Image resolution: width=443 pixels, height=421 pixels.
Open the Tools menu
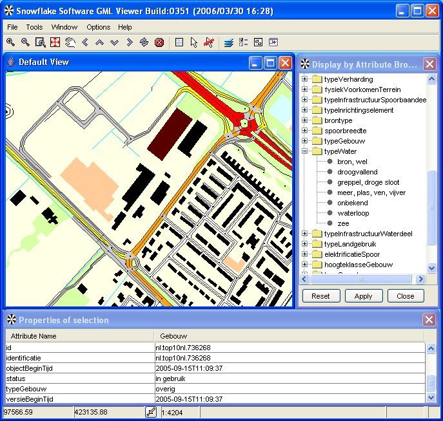tap(34, 27)
